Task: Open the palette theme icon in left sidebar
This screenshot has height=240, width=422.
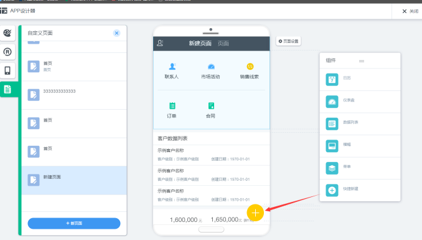Action: (7, 33)
